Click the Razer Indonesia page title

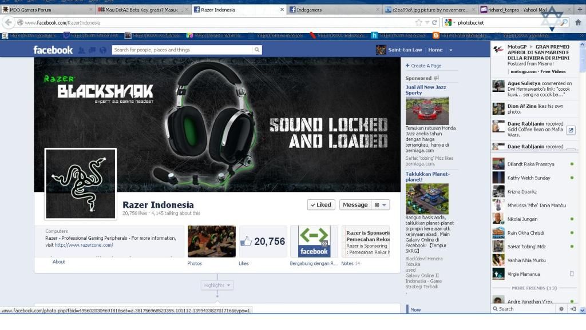pos(158,205)
